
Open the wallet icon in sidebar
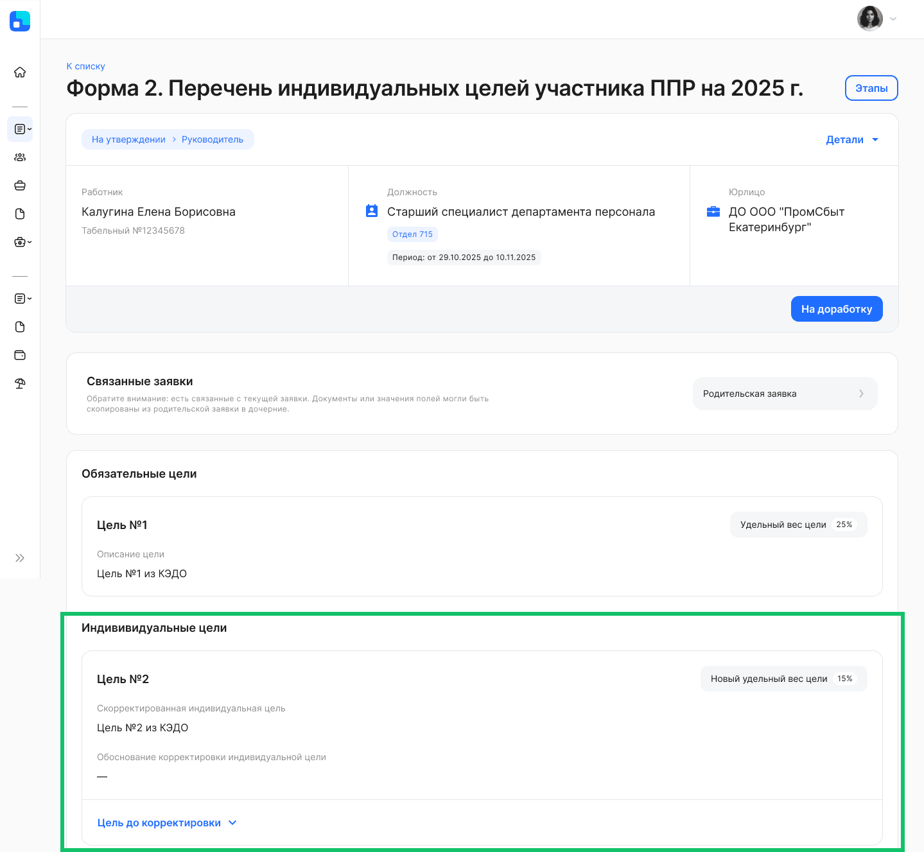coord(20,355)
